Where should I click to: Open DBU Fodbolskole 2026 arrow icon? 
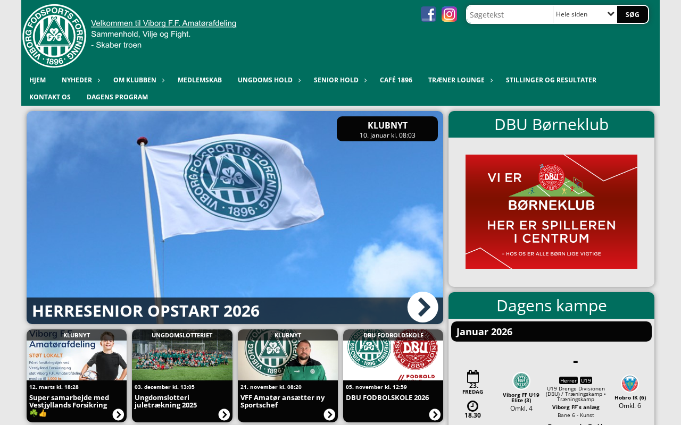coord(435,414)
